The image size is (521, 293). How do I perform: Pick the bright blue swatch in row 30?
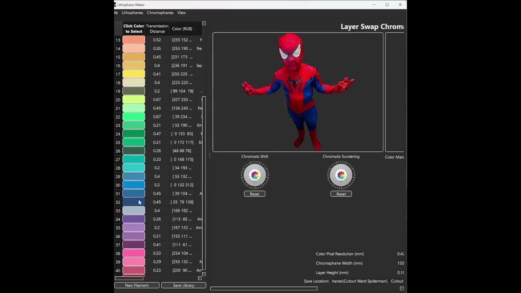134,185
